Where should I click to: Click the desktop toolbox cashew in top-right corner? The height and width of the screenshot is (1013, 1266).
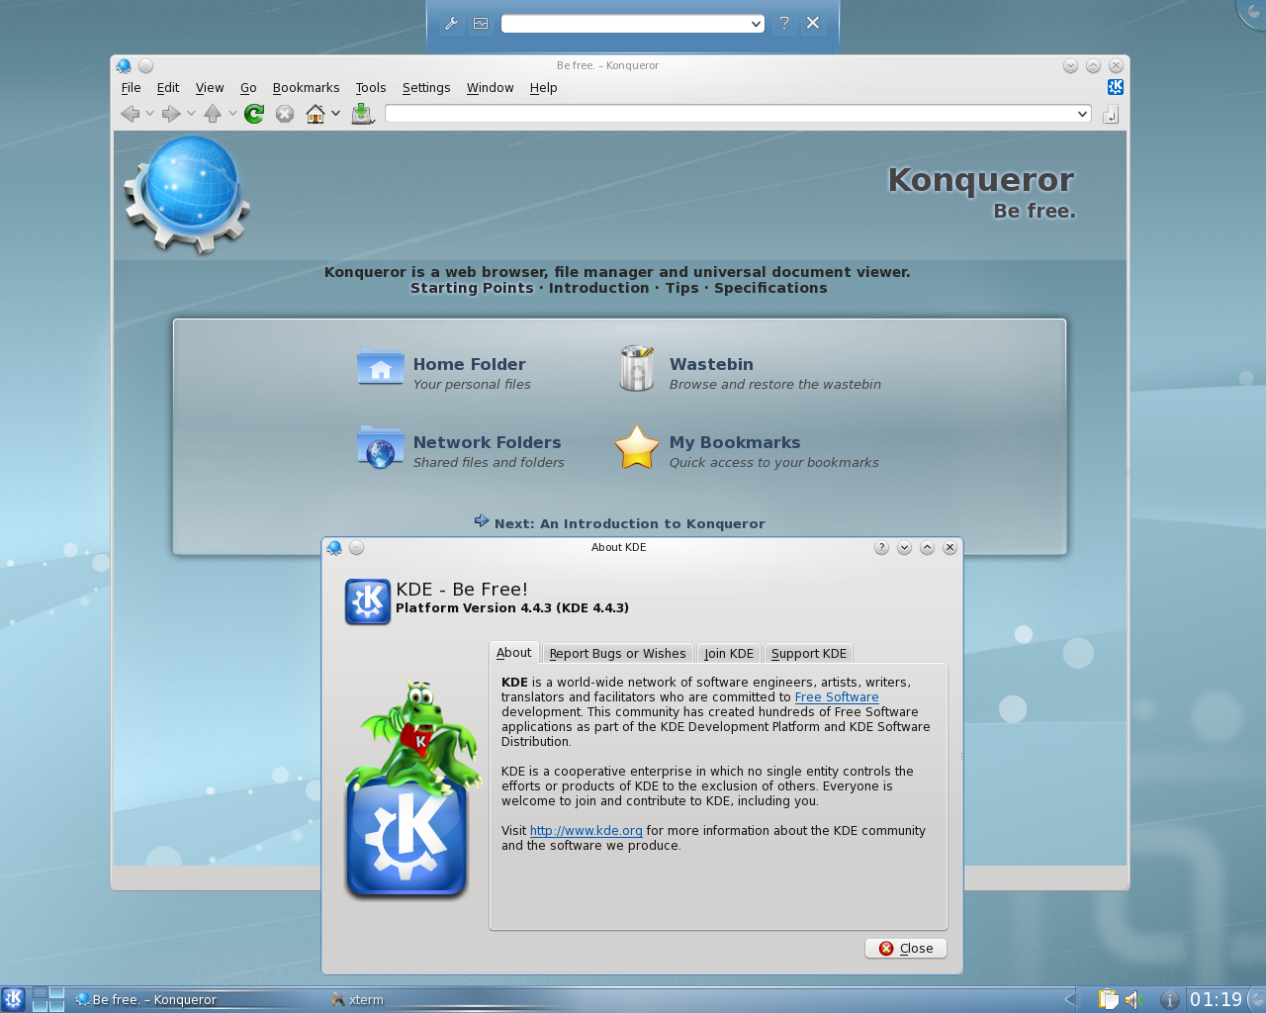pos(1253,12)
